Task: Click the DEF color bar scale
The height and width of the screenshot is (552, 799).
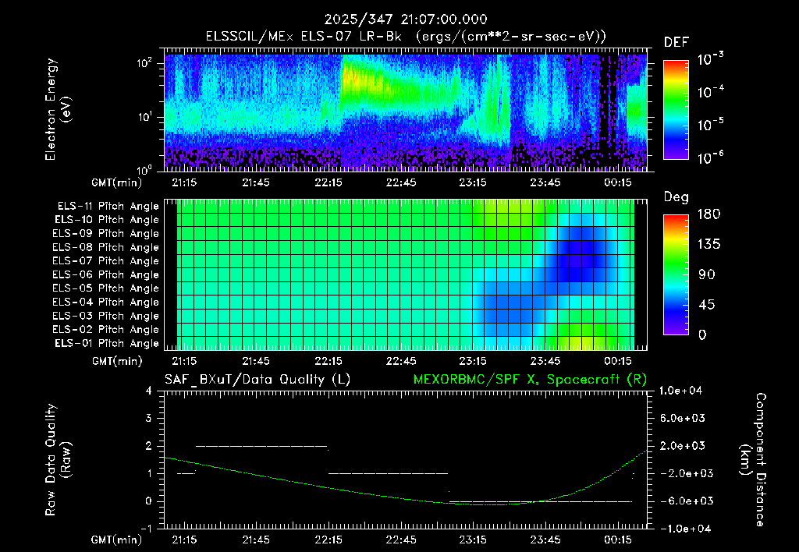Action: tap(676, 110)
